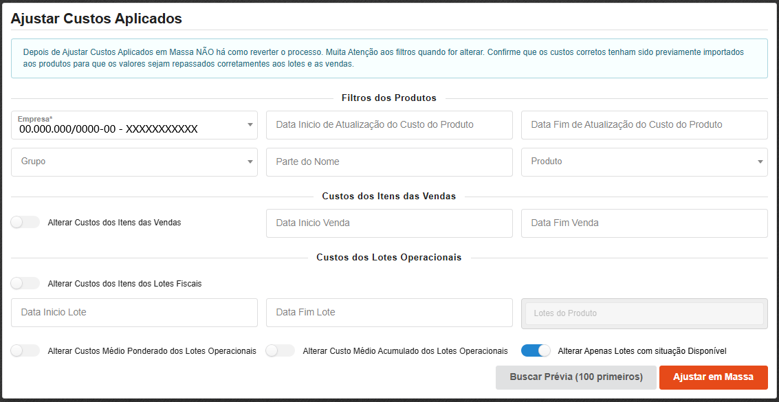
Task: Click the Data Fim Lote field
Action: [x=389, y=312]
